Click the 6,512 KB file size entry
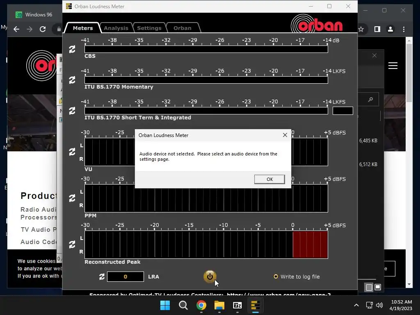 coord(368,164)
